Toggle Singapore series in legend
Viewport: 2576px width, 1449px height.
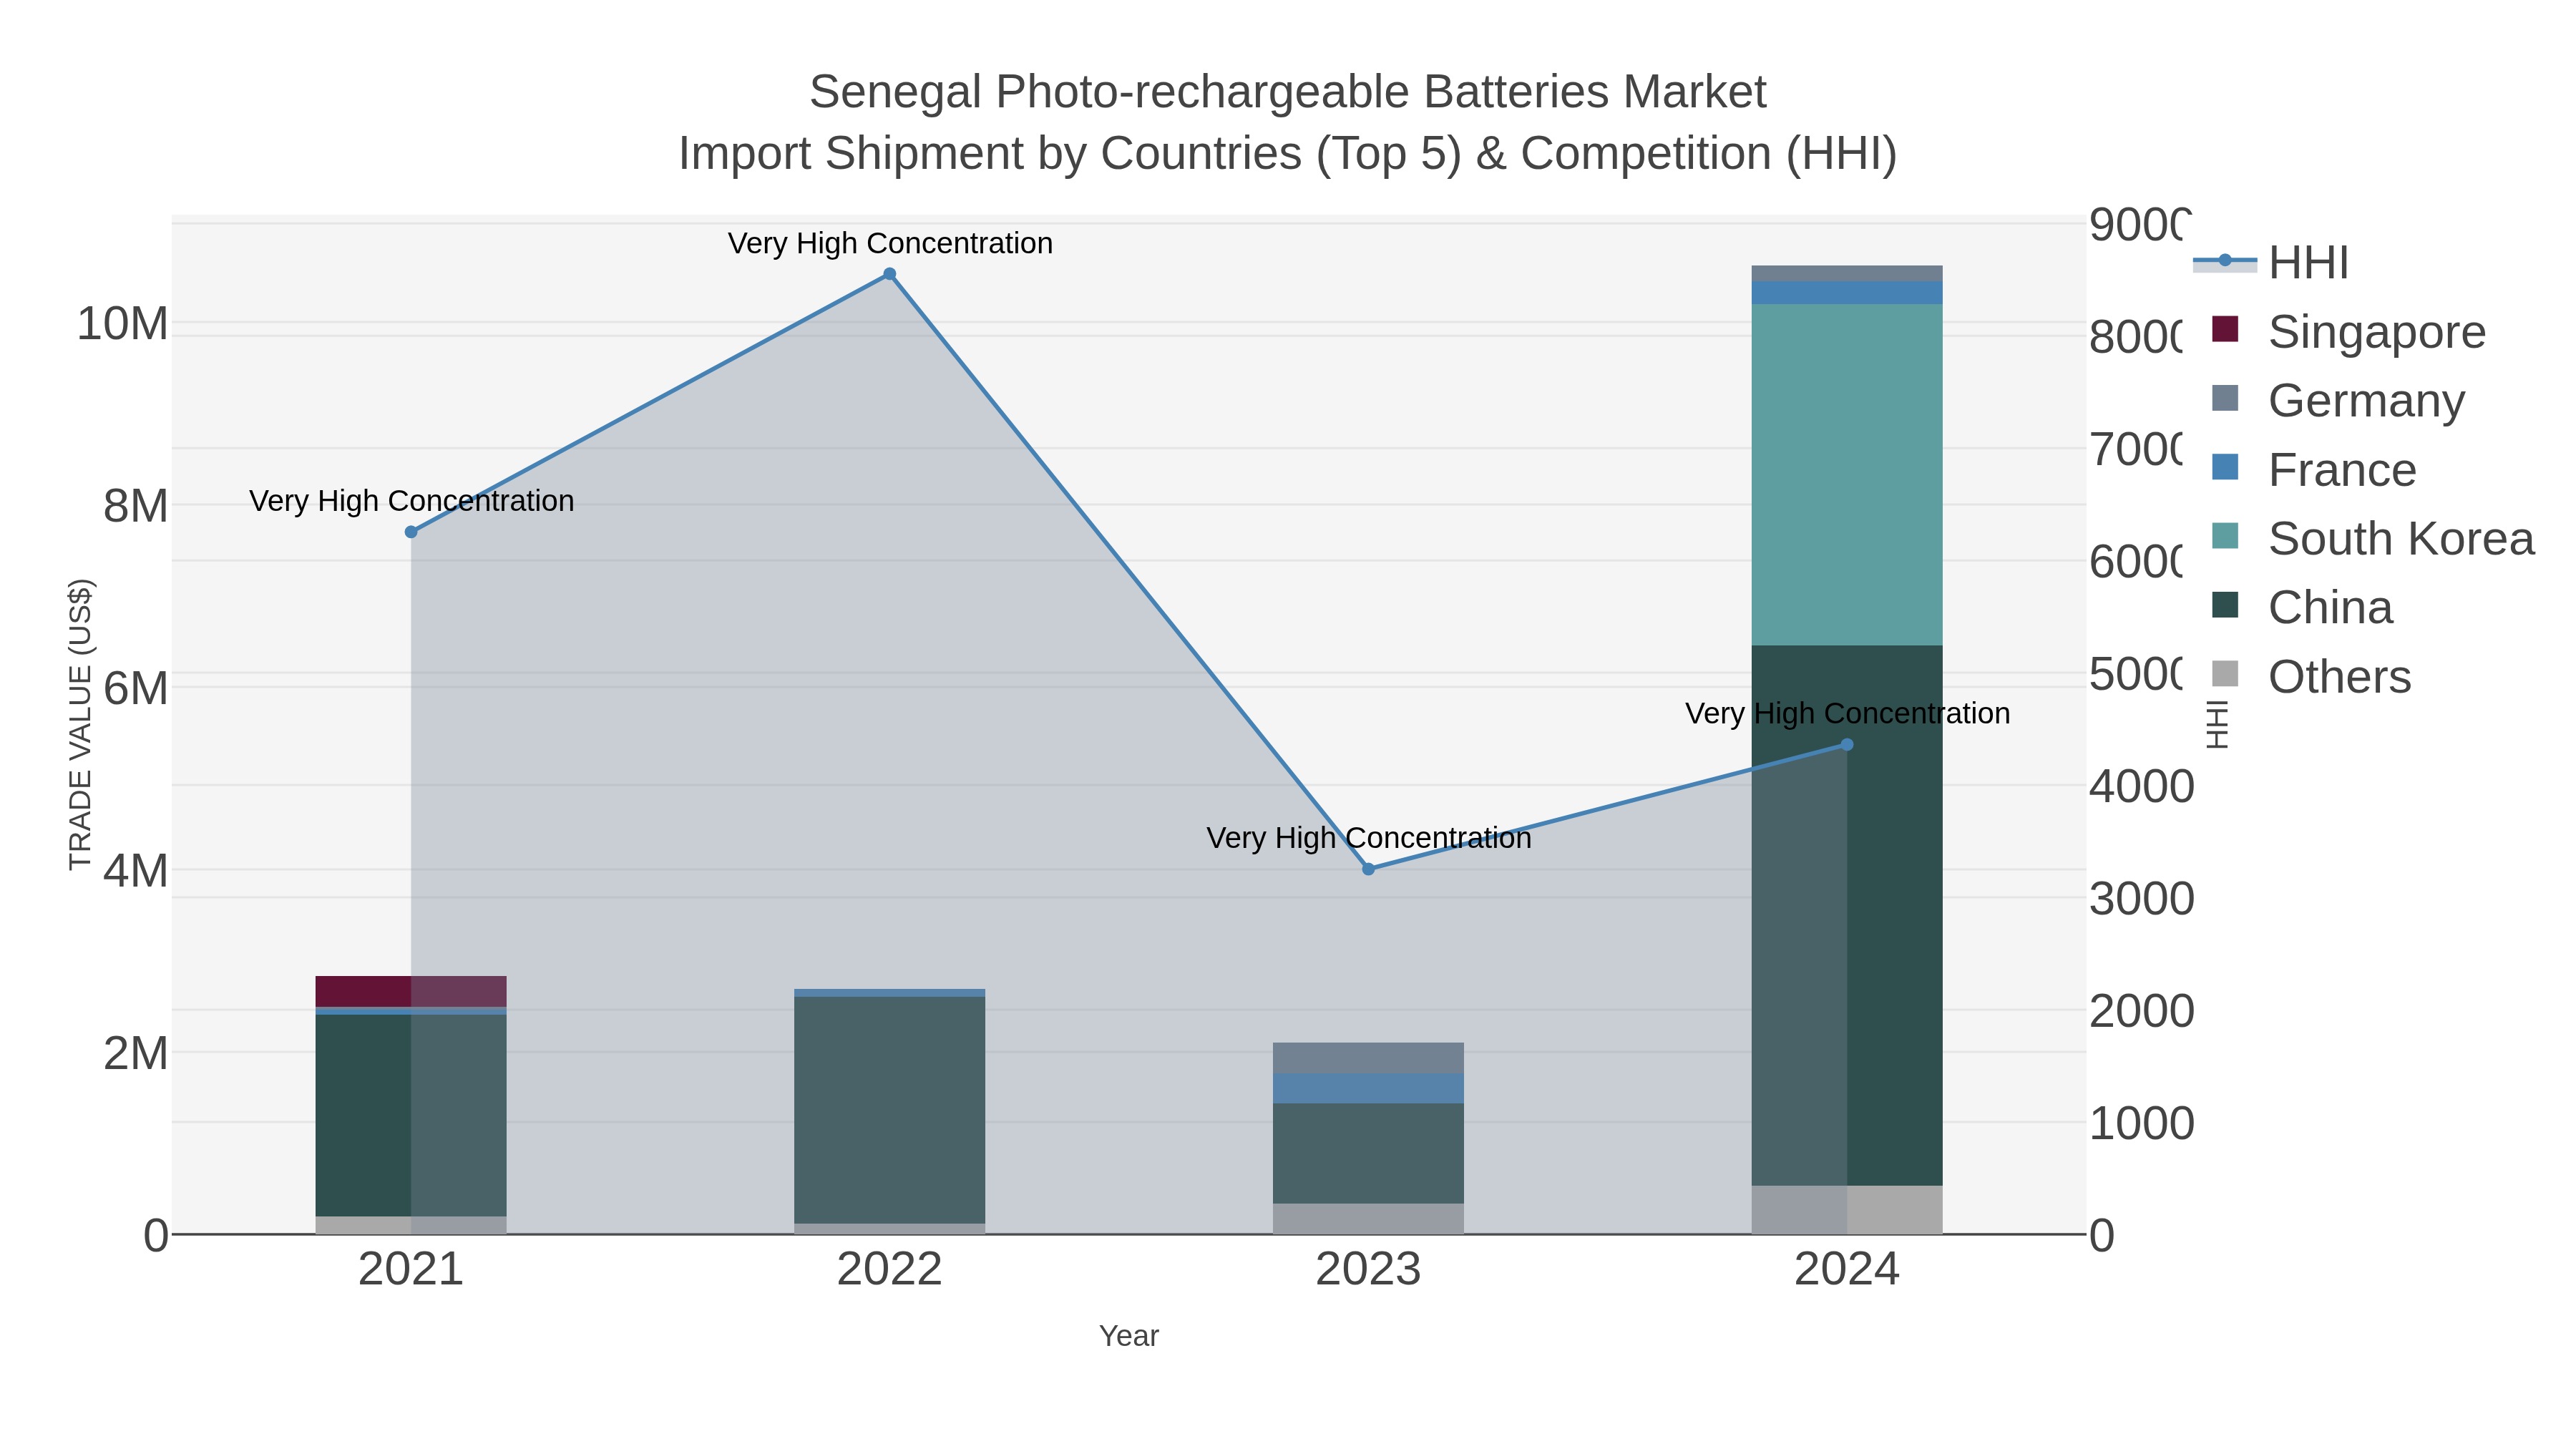pos(2348,331)
